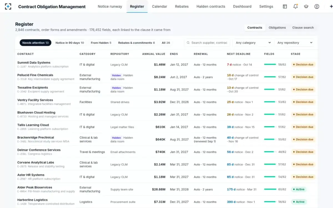The width and height of the screenshot is (333, 208).
Task: Switch to the Obligations view
Action: (x=277, y=27)
